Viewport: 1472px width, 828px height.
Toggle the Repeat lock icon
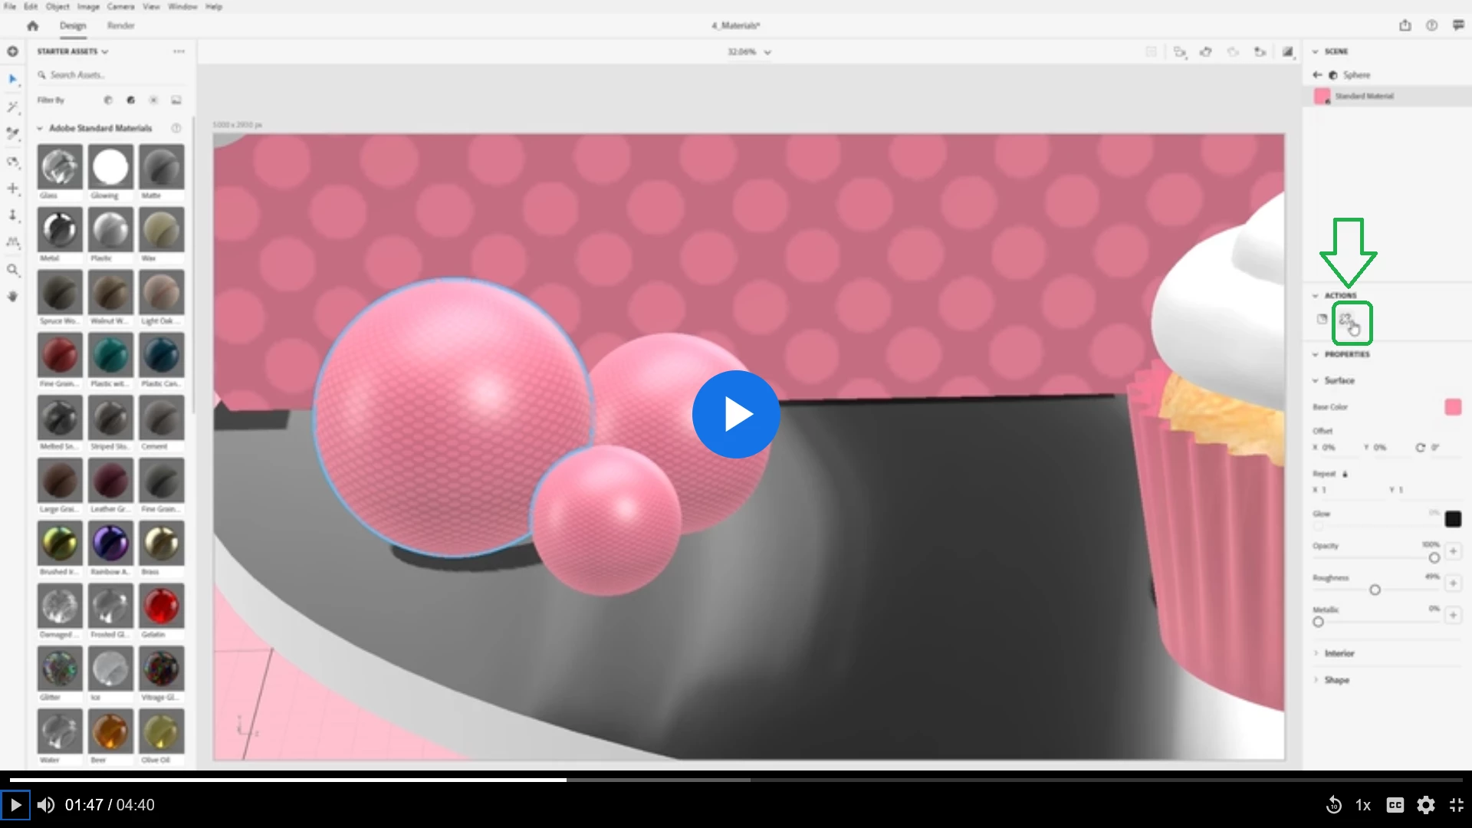1345,474
